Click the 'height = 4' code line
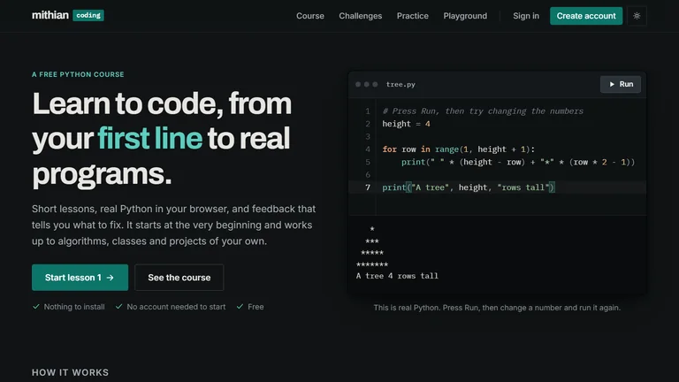The height and width of the screenshot is (382, 679). coord(406,124)
